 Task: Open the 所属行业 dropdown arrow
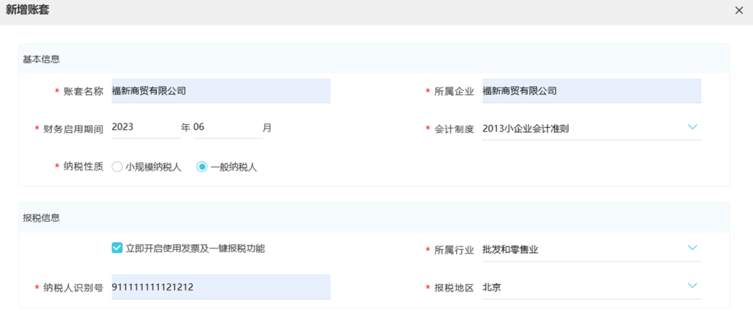[x=692, y=248]
